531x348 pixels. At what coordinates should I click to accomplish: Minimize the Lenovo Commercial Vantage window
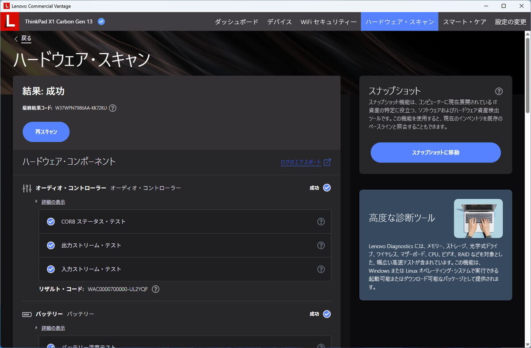(487, 6)
